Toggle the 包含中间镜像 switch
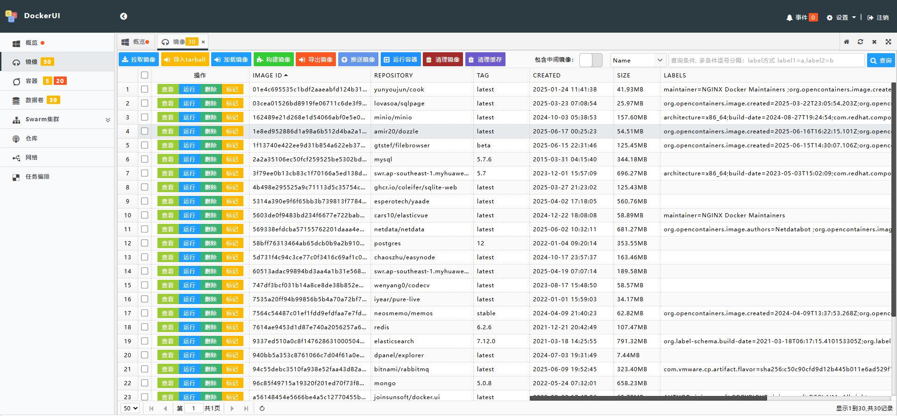Viewport: 897px width, 416px height. coord(591,60)
